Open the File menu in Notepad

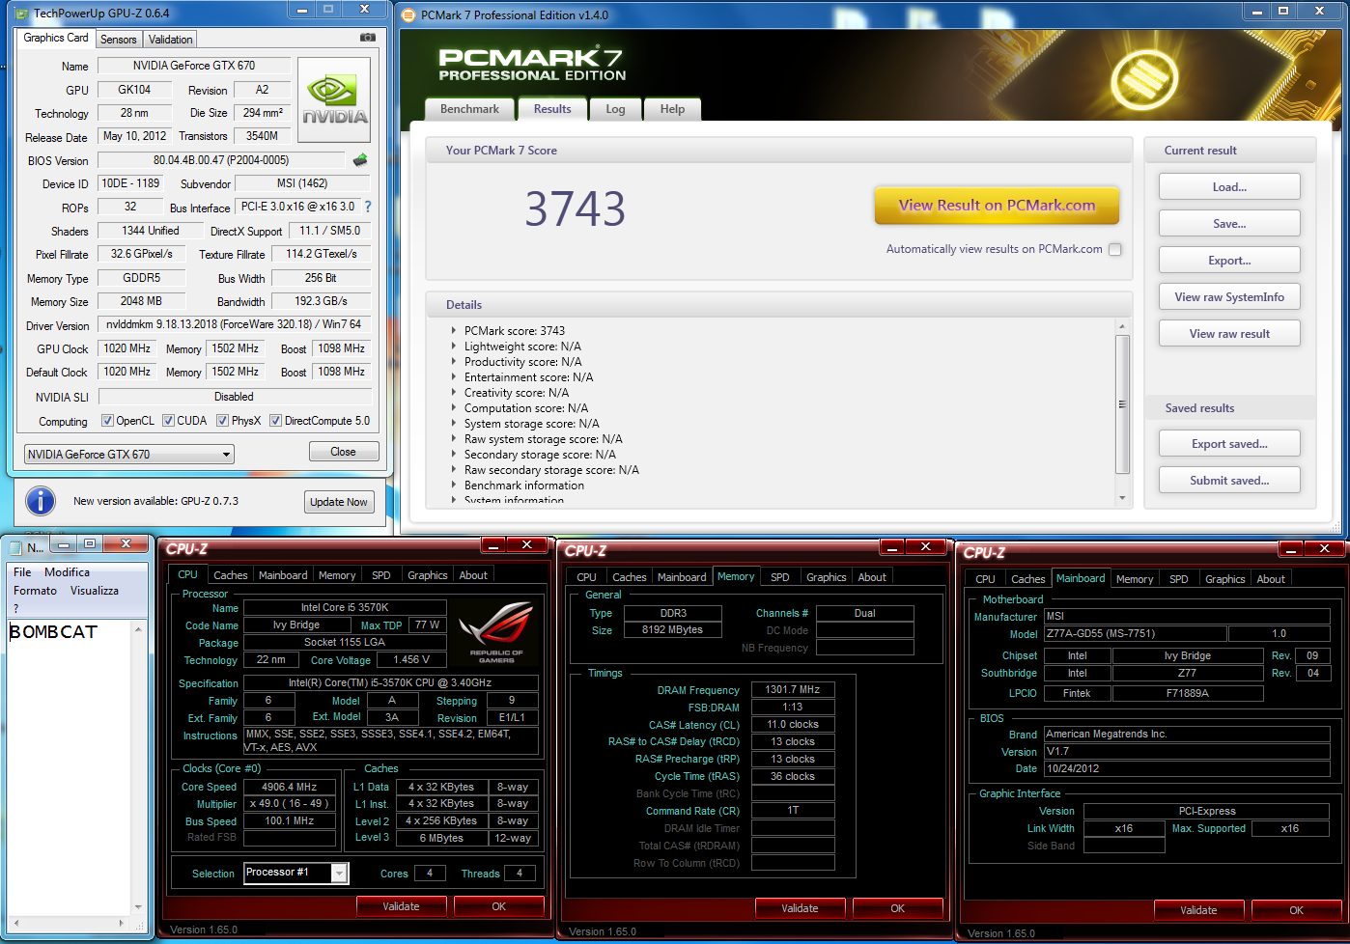[x=22, y=572]
